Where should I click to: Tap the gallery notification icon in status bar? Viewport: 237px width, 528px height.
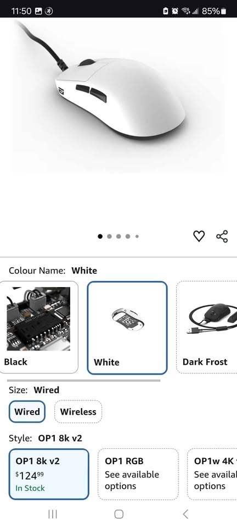tap(38, 11)
